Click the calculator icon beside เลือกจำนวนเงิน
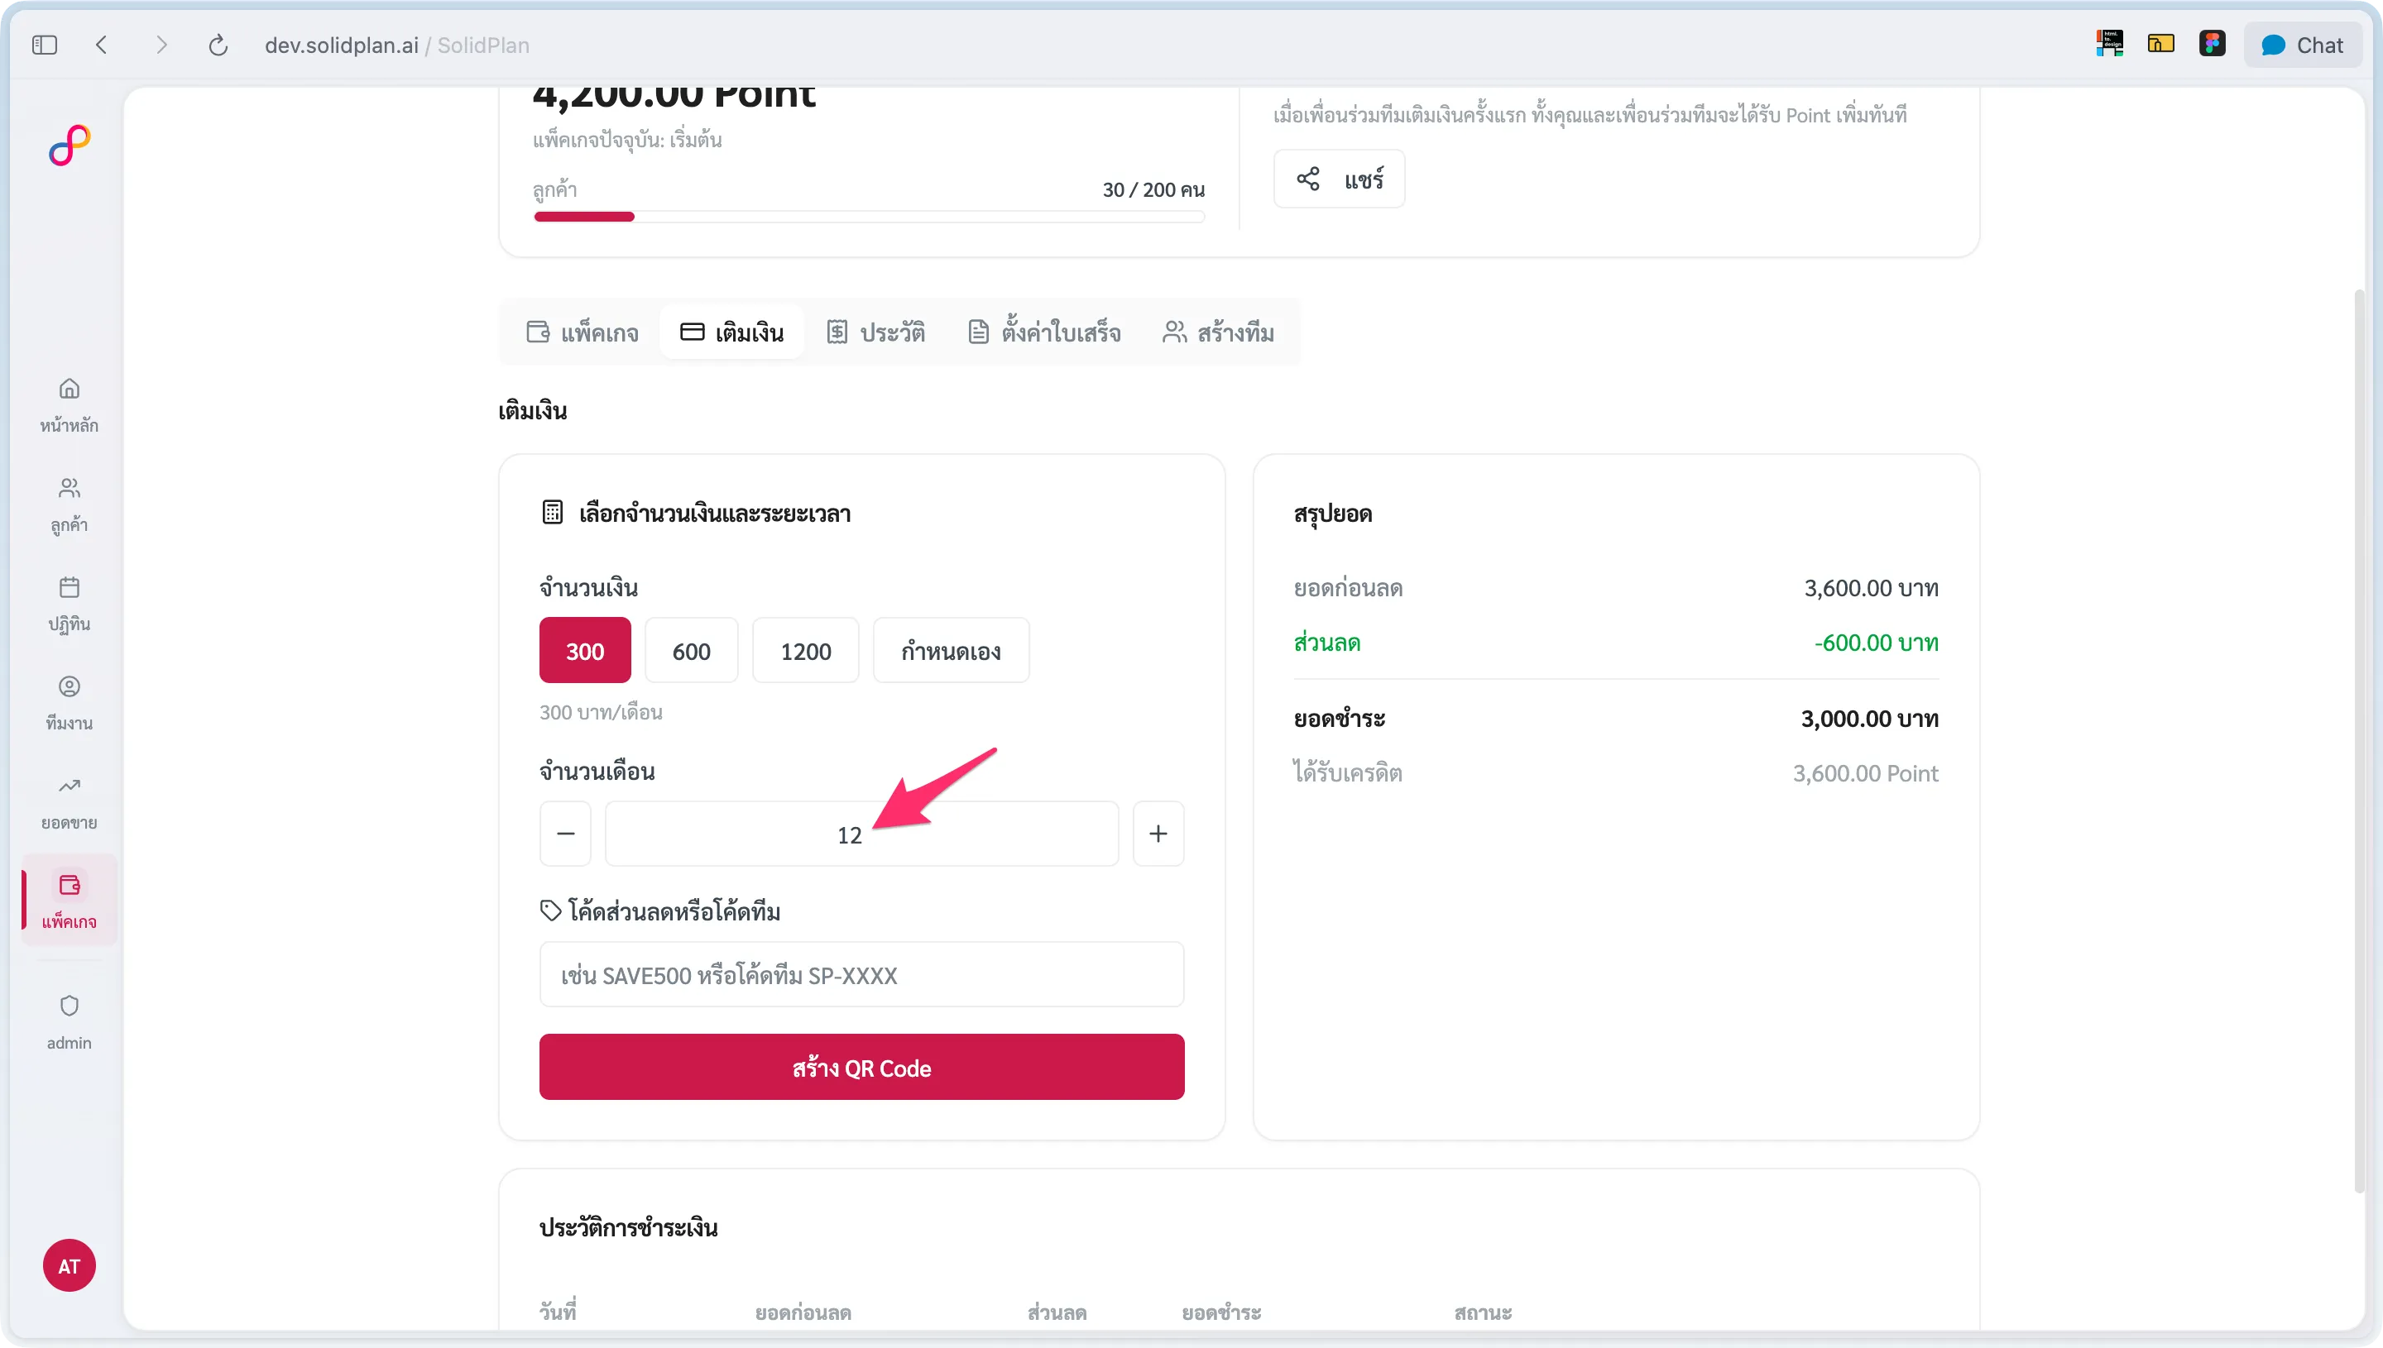This screenshot has width=2383, height=1348. coord(553,512)
